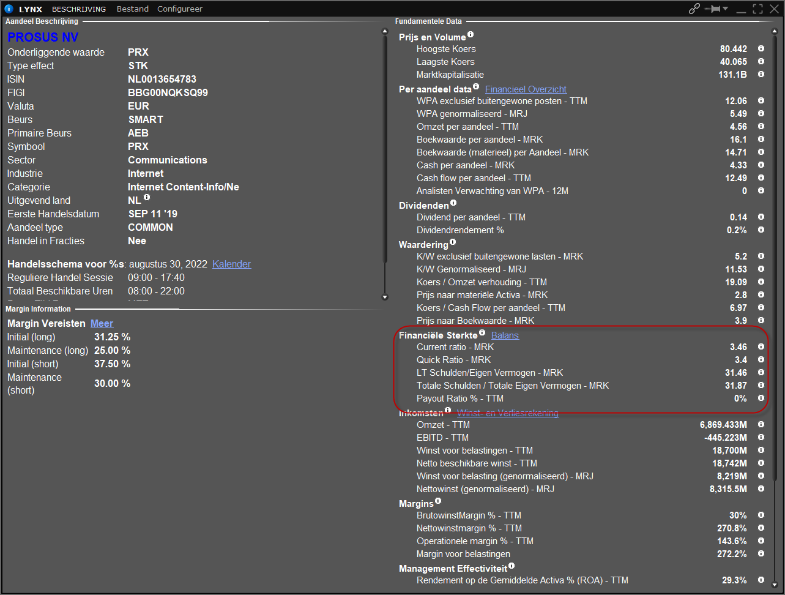Click the ISIN value NL0013654783
The height and width of the screenshot is (595, 785).
[162, 79]
